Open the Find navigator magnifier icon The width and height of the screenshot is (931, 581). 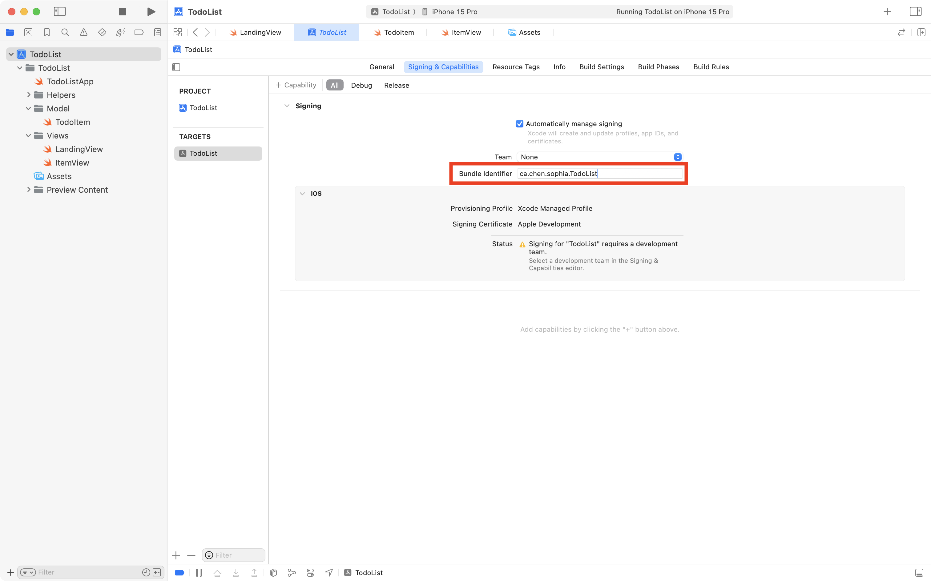click(x=65, y=32)
